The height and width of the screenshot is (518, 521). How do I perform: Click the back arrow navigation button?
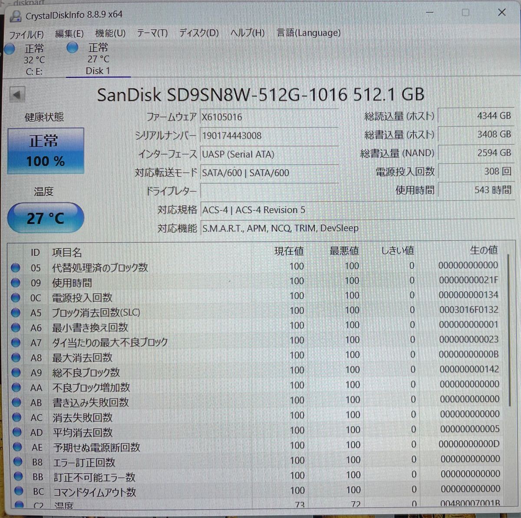[x=16, y=94]
